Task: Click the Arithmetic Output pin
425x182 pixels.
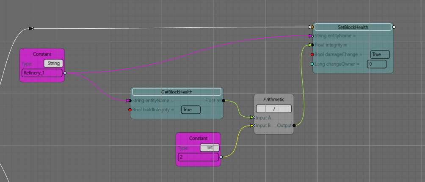Action: pos(294,126)
